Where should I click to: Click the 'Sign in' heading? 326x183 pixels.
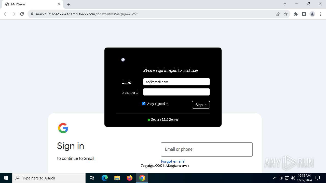[71, 146]
